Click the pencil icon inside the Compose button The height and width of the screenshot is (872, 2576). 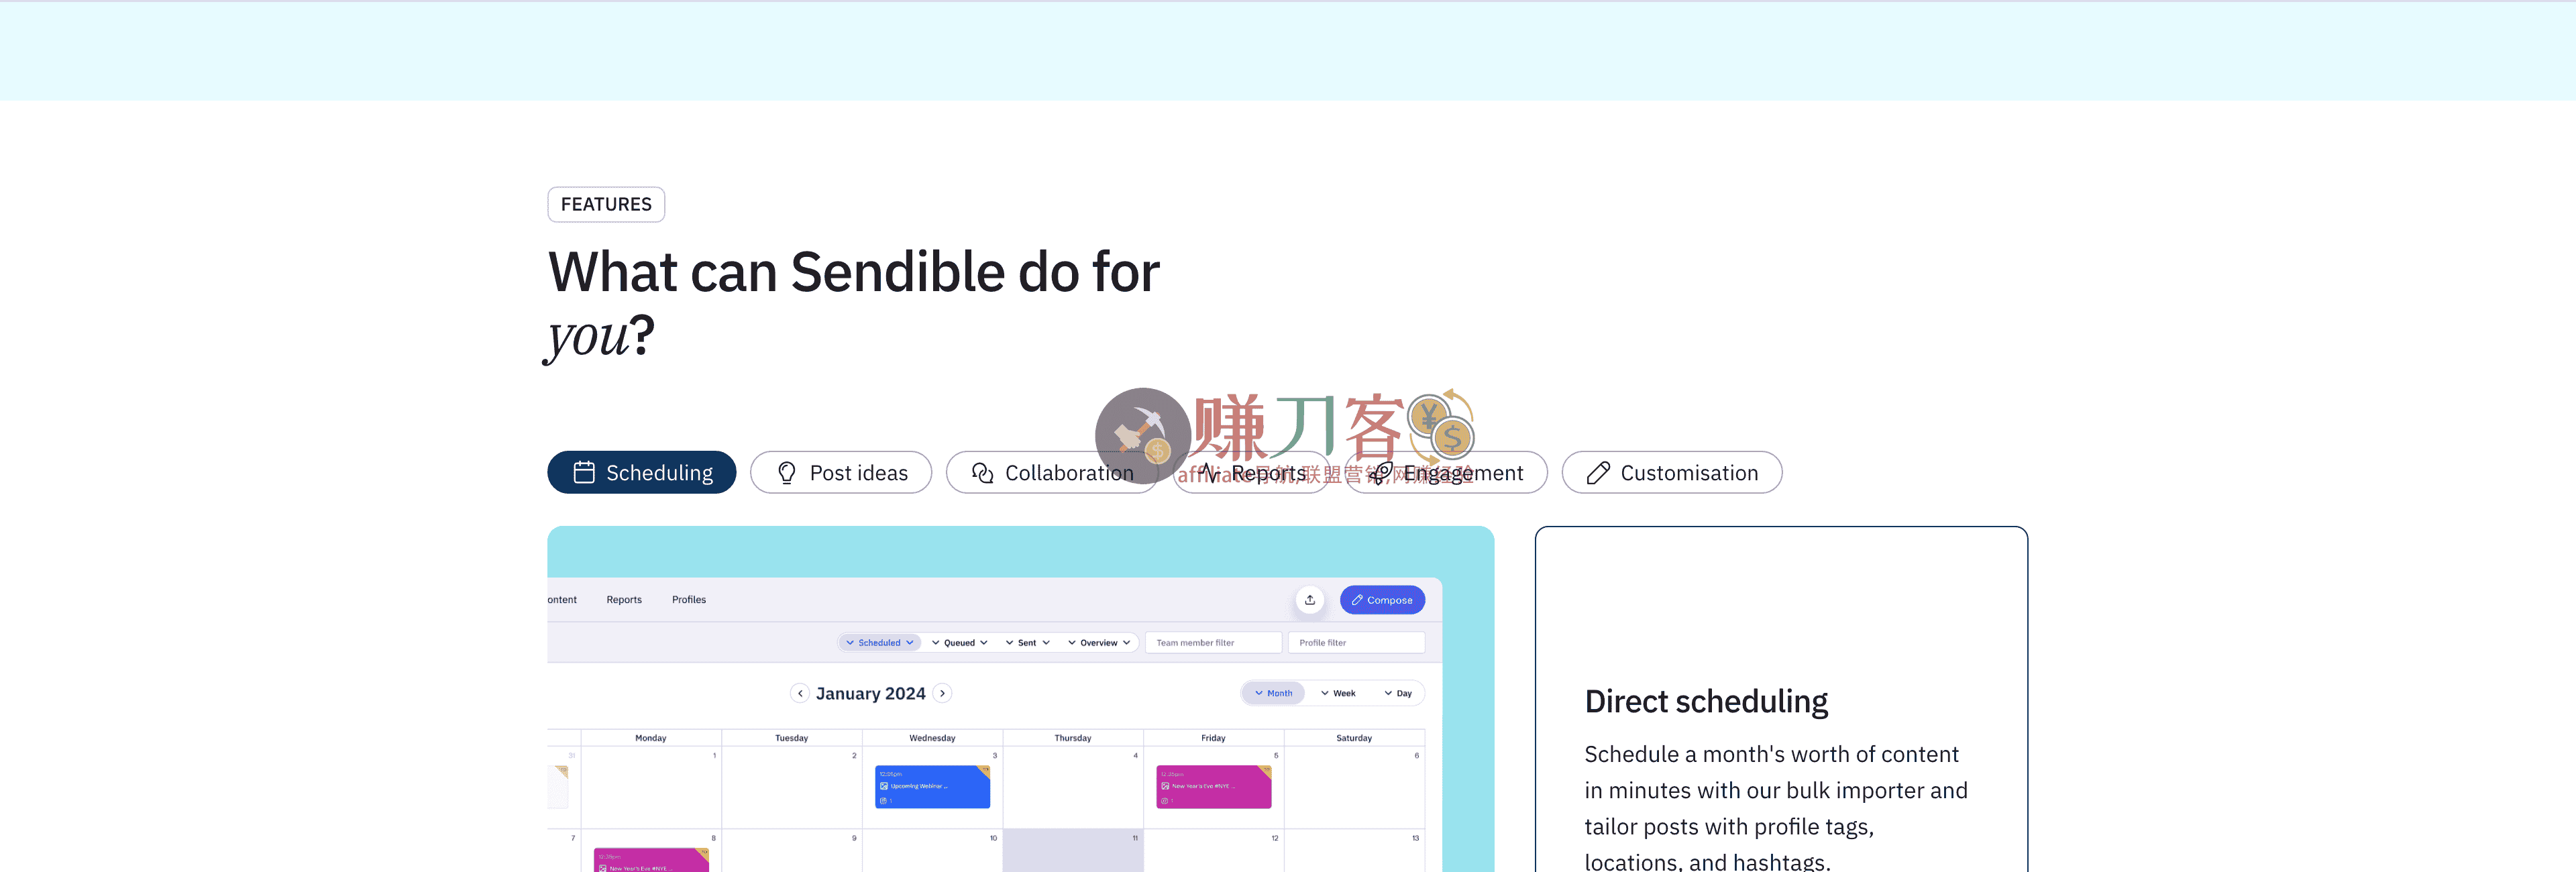click(1357, 600)
